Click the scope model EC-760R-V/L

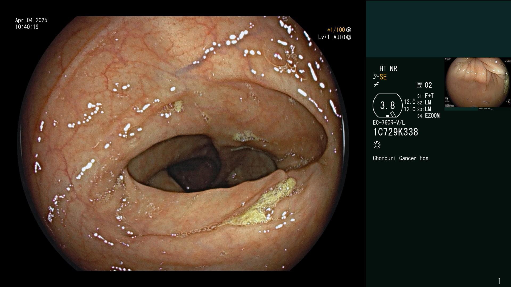click(x=389, y=123)
